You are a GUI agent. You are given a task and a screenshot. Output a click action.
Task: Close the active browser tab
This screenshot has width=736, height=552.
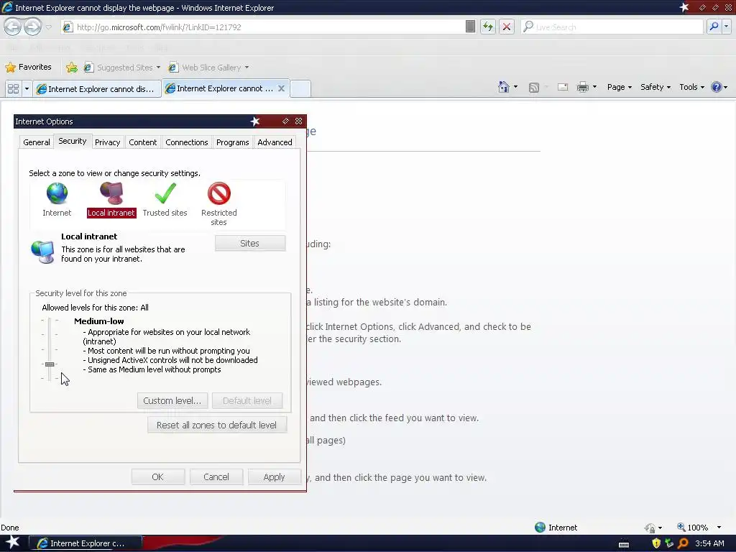pyautogui.click(x=281, y=88)
